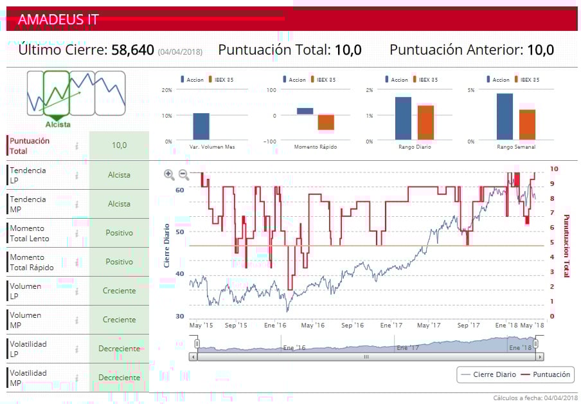Click the orange Rango Semanal IBEX bar
The height and width of the screenshot is (404, 581).
[x=527, y=125]
